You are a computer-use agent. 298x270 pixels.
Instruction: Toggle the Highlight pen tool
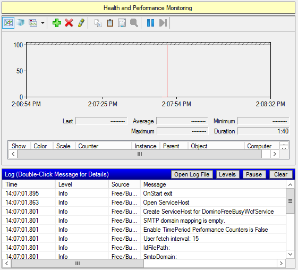click(x=81, y=23)
